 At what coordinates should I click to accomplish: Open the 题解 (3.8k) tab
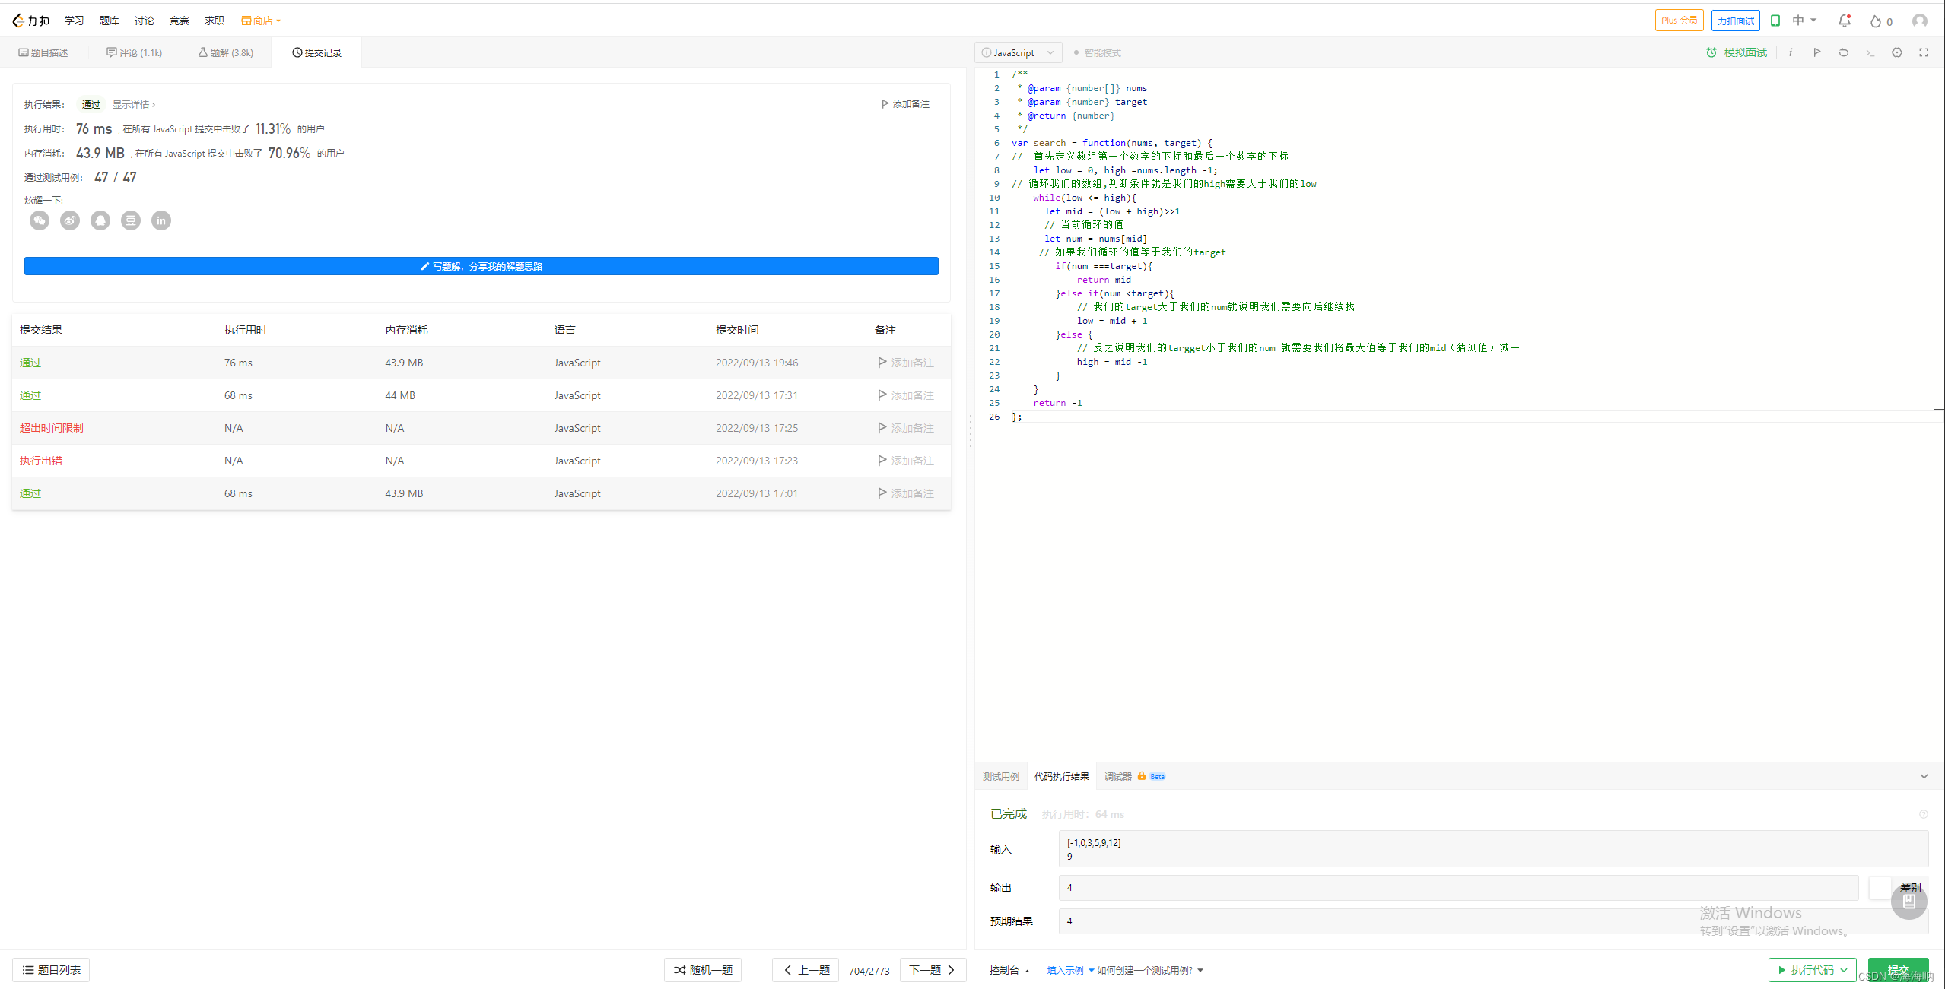tap(225, 52)
